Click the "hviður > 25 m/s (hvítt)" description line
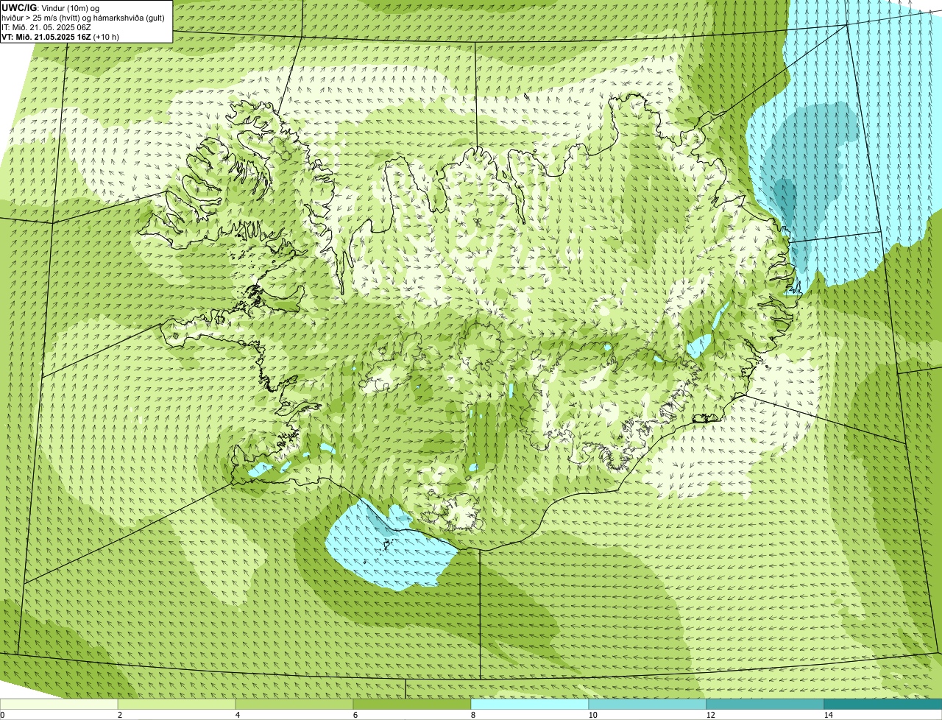 [85, 18]
